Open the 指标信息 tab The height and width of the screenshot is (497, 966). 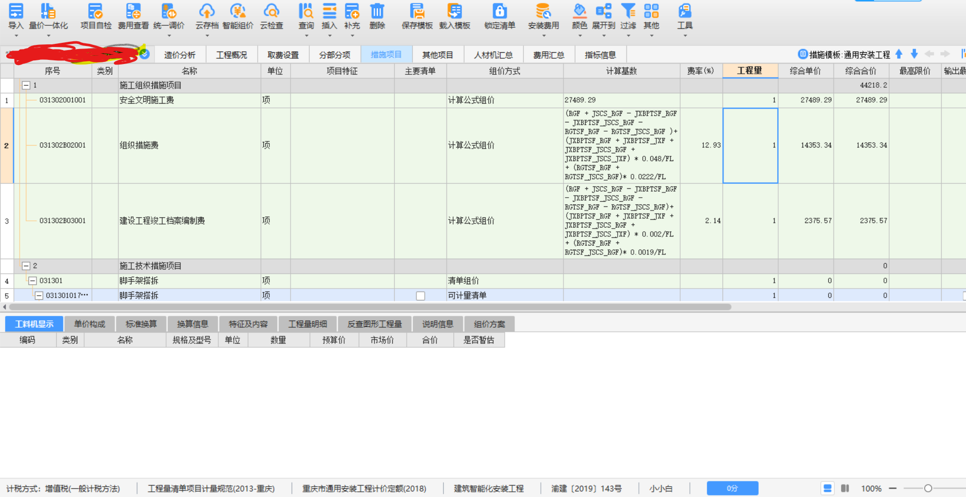click(x=600, y=55)
